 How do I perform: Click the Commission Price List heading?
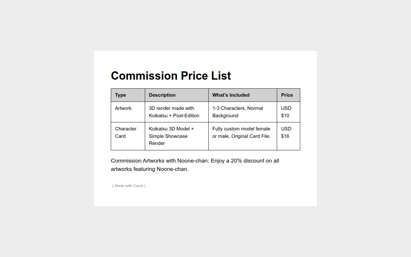(x=171, y=76)
